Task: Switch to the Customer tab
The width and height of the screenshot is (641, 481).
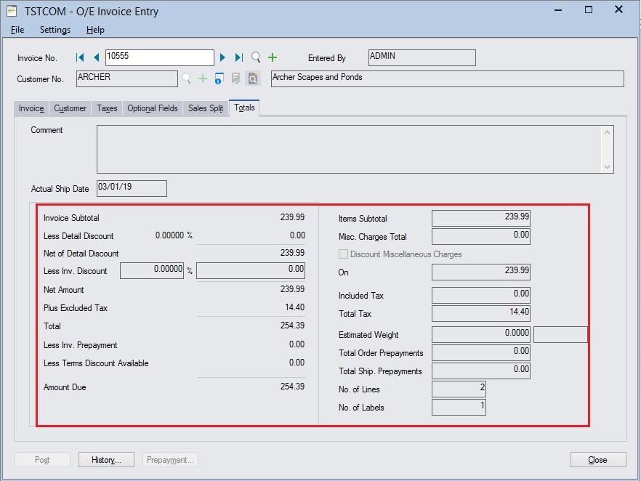Action: (x=70, y=108)
